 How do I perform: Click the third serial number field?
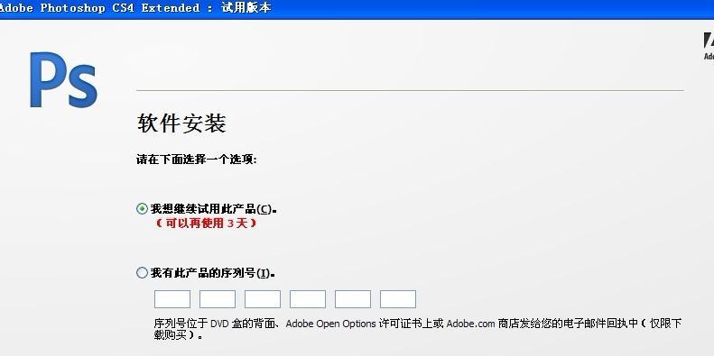tap(263, 299)
